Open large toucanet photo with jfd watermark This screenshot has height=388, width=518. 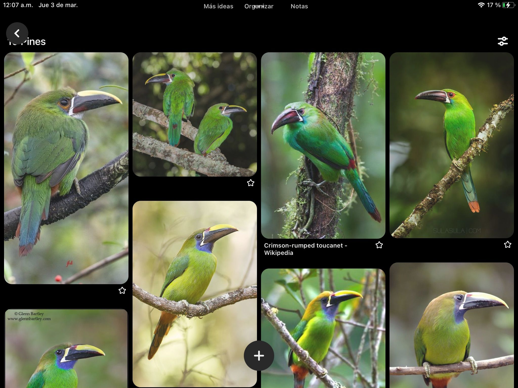click(x=66, y=168)
